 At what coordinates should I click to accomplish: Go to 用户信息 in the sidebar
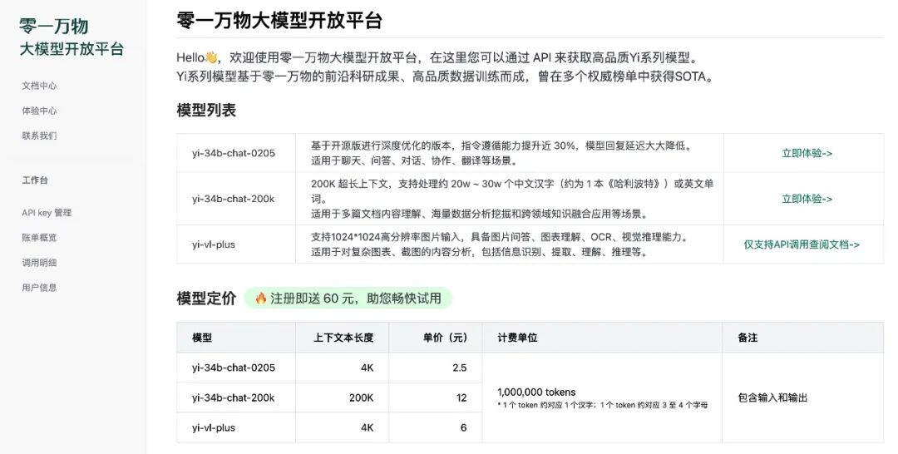click(x=40, y=288)
